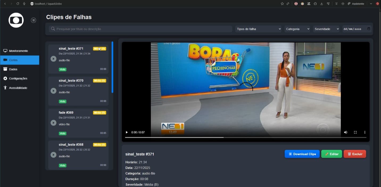Click the Excluir button

355,154
